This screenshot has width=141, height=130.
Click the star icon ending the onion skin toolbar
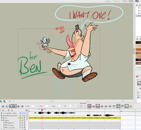[x=131, y=106]
